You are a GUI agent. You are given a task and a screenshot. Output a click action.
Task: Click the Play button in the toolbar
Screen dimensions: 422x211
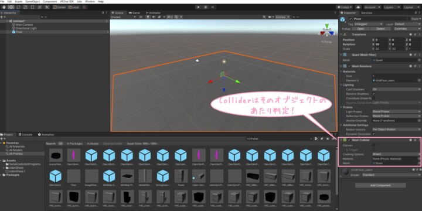click(x=198, y=7)
